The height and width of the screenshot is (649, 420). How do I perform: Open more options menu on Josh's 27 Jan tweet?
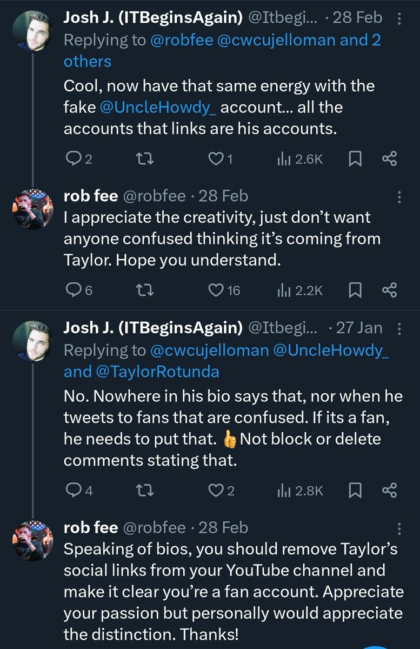399,329
